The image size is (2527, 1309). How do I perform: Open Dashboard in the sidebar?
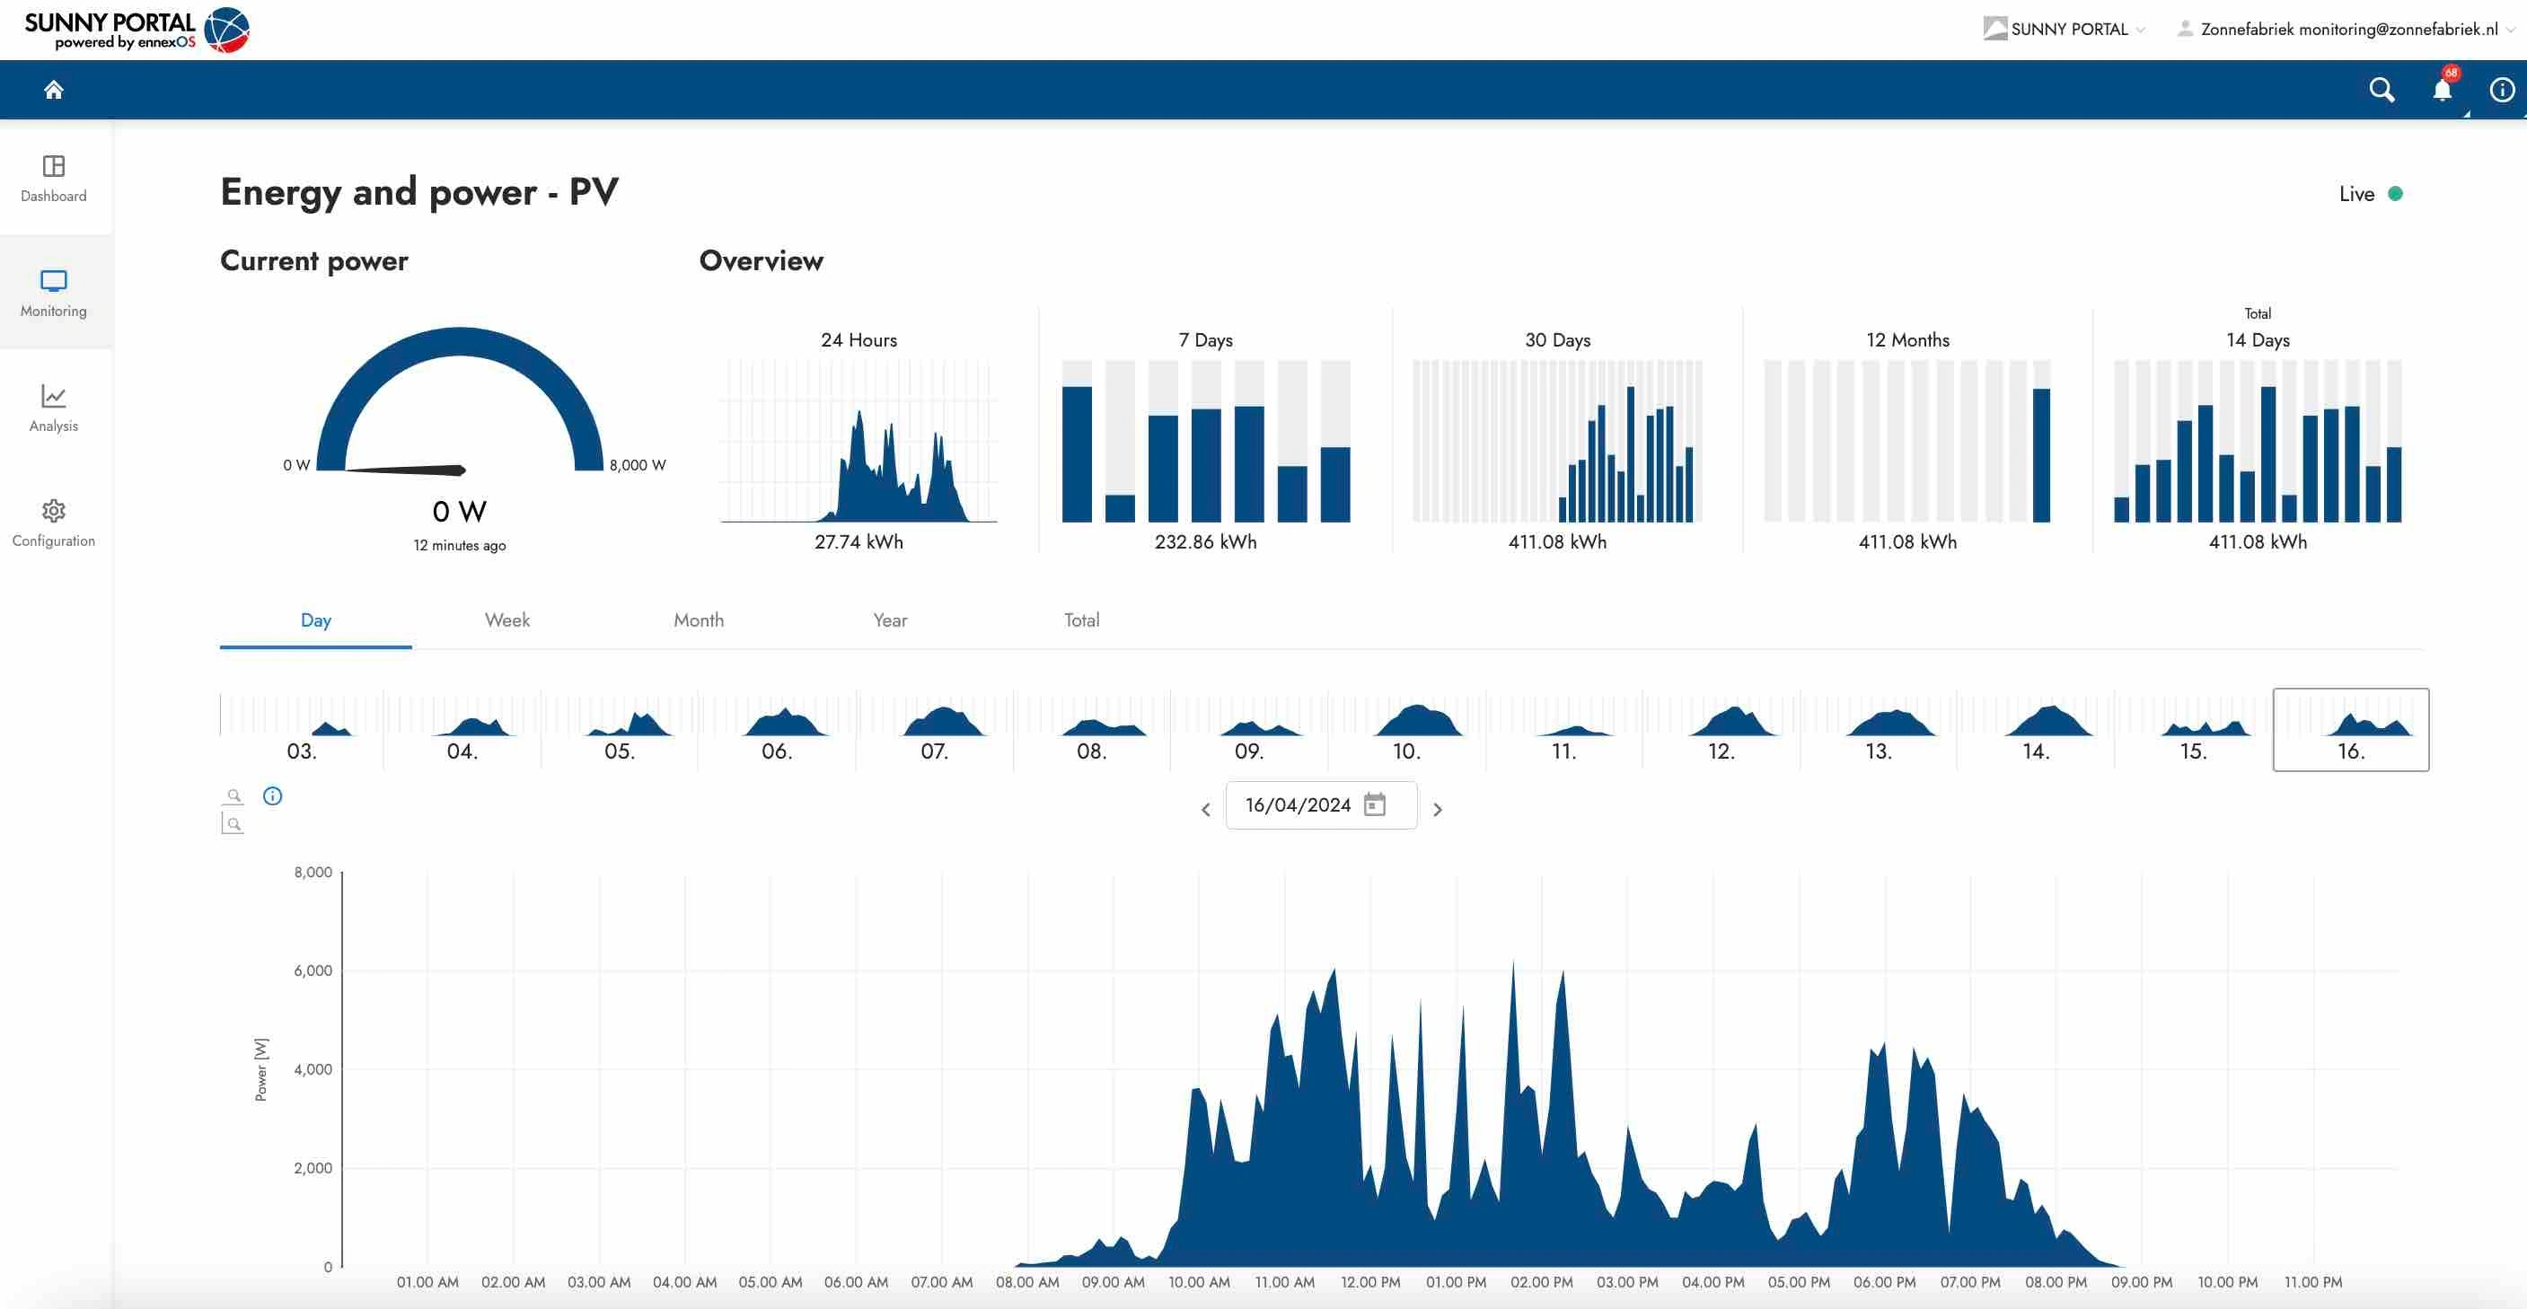coord(54,178)
